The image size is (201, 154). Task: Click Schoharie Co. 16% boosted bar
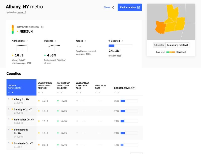click(129, 145)
